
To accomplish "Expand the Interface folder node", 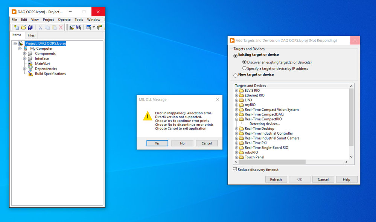I will pos(25,58).
